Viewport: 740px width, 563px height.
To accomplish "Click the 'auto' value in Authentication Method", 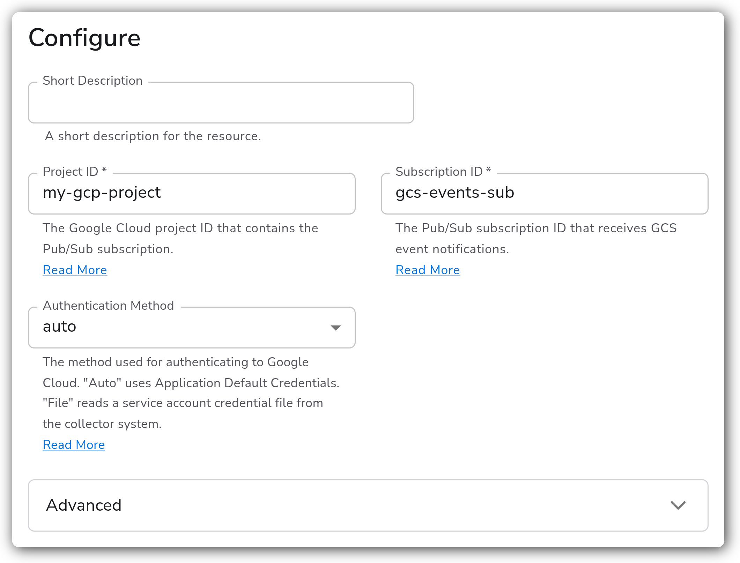I will pyautogui.click(x=59, y=326).
